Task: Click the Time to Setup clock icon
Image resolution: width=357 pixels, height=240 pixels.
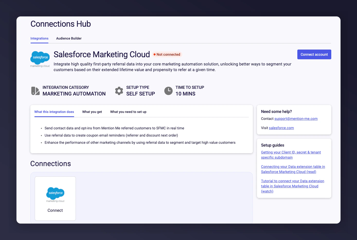Action: pos(168,91)
